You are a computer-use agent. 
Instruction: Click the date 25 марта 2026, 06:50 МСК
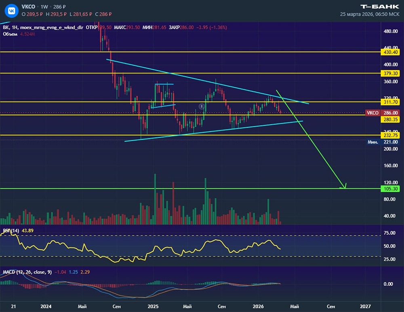[x=370, y=14]
